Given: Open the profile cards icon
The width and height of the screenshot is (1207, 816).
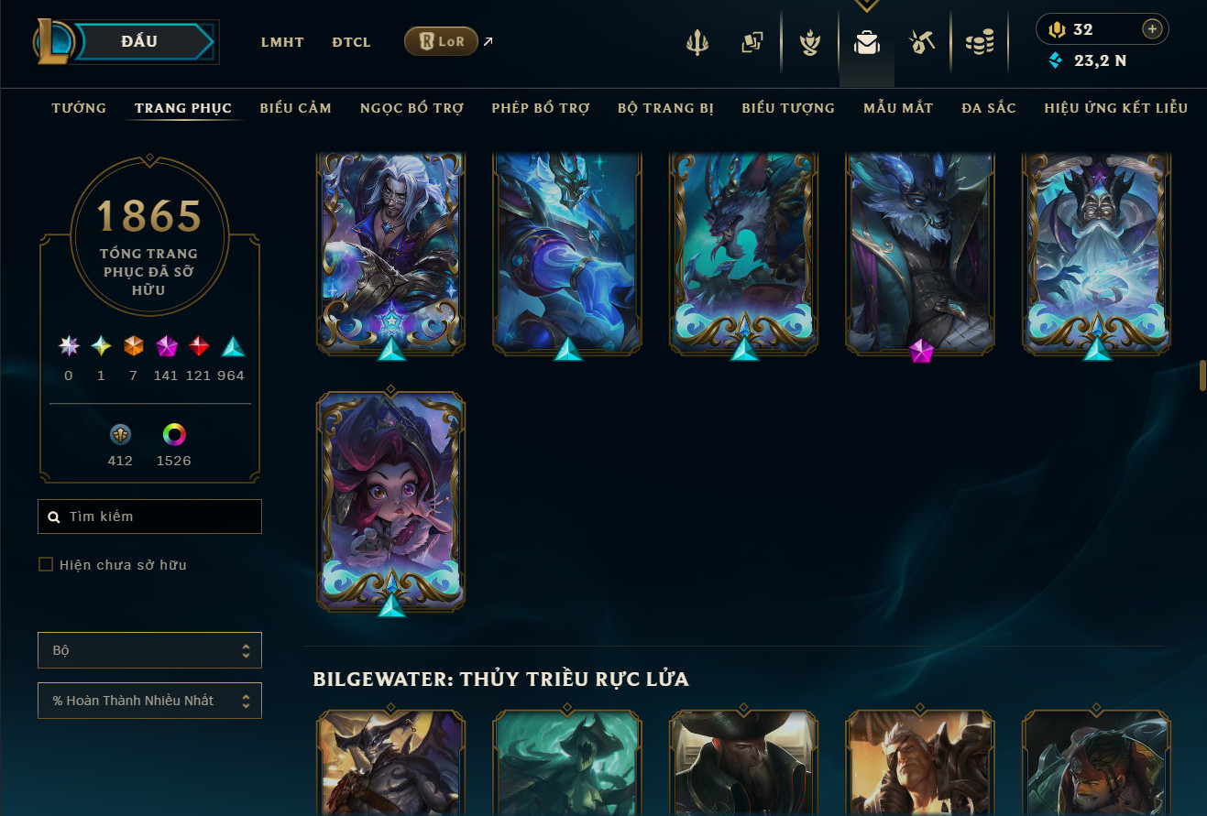Looking at the screenshot, I should (752, 42).
